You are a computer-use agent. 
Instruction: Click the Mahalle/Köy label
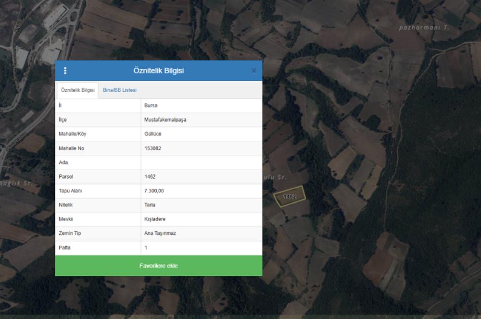[73, 134]
